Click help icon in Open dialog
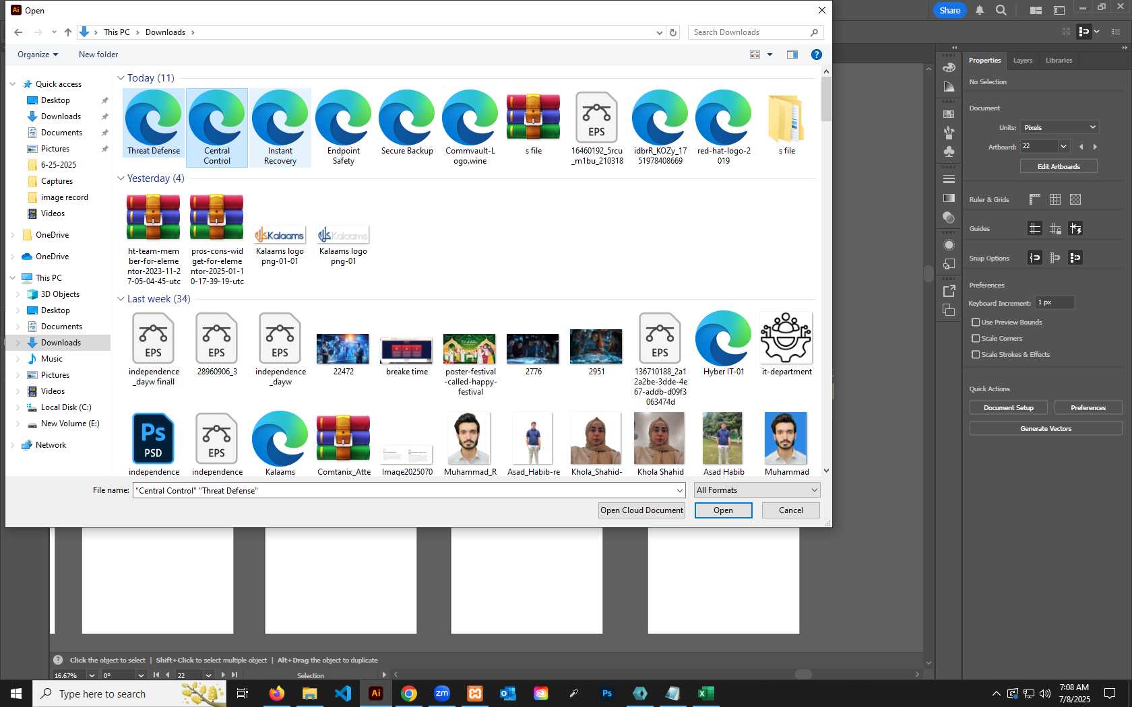The image size is (1132, 707). pos(816,55)
